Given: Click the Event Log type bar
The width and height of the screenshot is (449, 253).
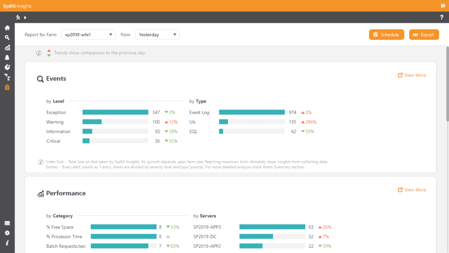Looking at the screenshot, I should pyautogui.click(x=252, y=112).
